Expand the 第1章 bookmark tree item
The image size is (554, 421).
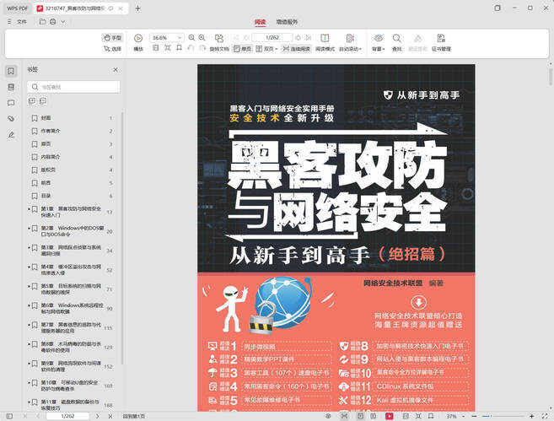[30, 211]
